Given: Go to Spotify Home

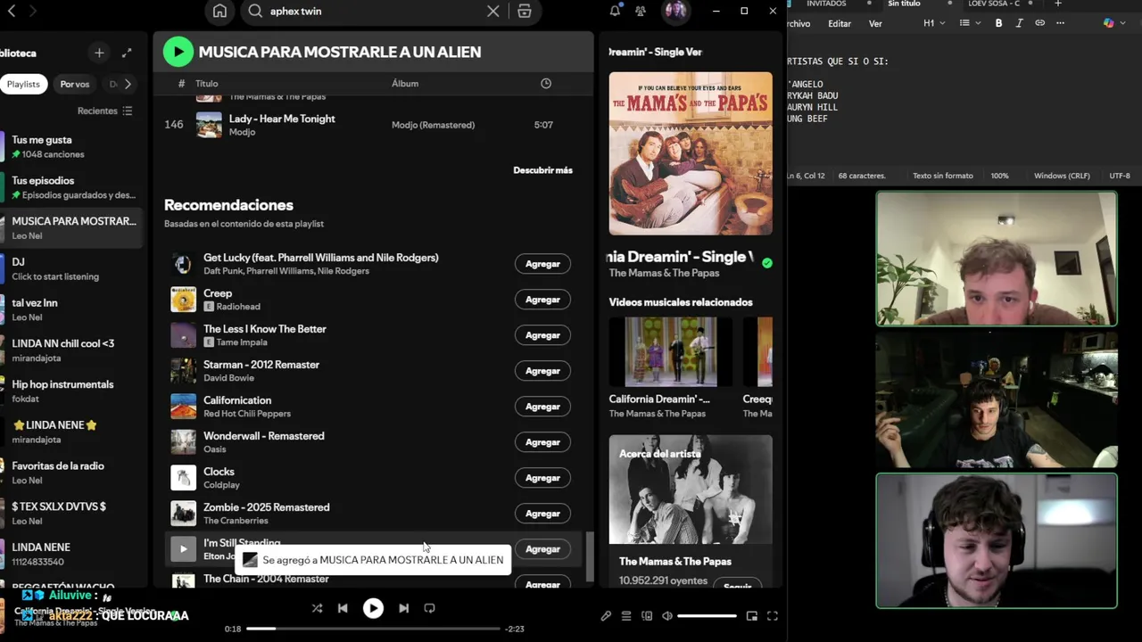Looking at the screenshot, I should pos(219,11).
